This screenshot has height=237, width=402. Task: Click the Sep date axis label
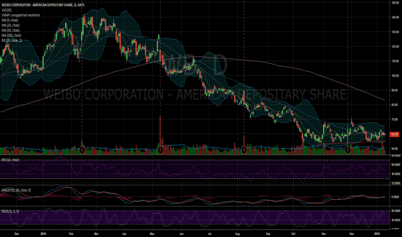coord(268,234)
